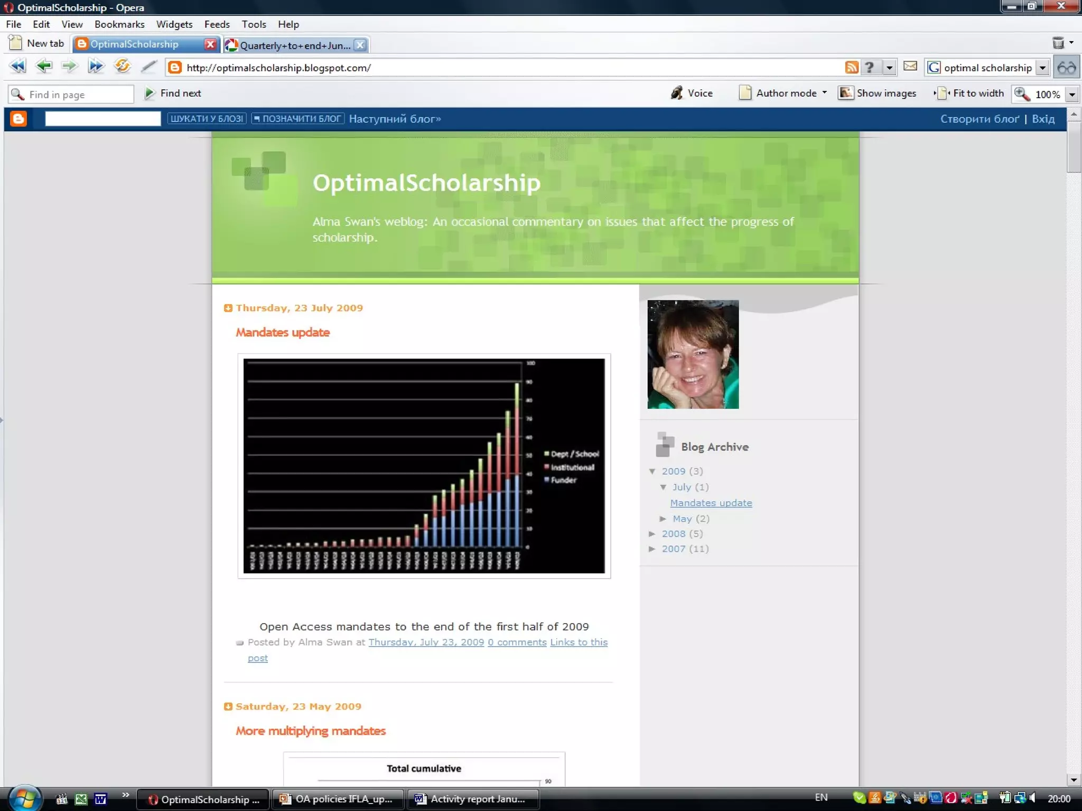Click the Back arrow button
1082x811 pixels.
pyautogui.click(x=43, y=67)
